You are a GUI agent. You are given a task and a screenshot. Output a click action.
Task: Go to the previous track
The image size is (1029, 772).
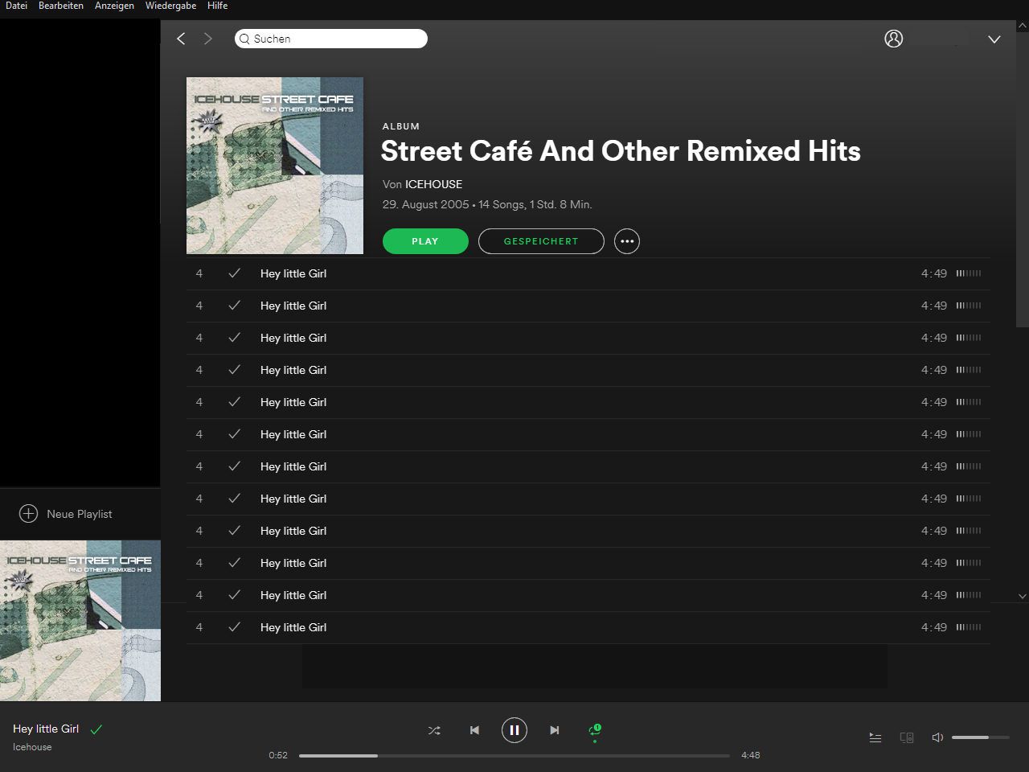tap(474, 730)
